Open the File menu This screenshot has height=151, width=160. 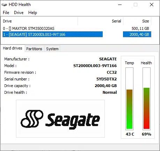(x=6, y=13)
